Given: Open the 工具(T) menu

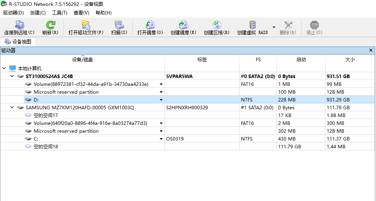Looking at the screenshot, I should (x=60, y=13).
